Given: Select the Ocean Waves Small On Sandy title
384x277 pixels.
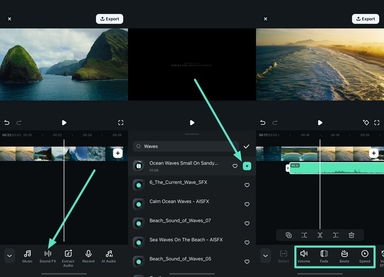Looking at the screenshot, I should pyautogui.click(x=184, y=163).
